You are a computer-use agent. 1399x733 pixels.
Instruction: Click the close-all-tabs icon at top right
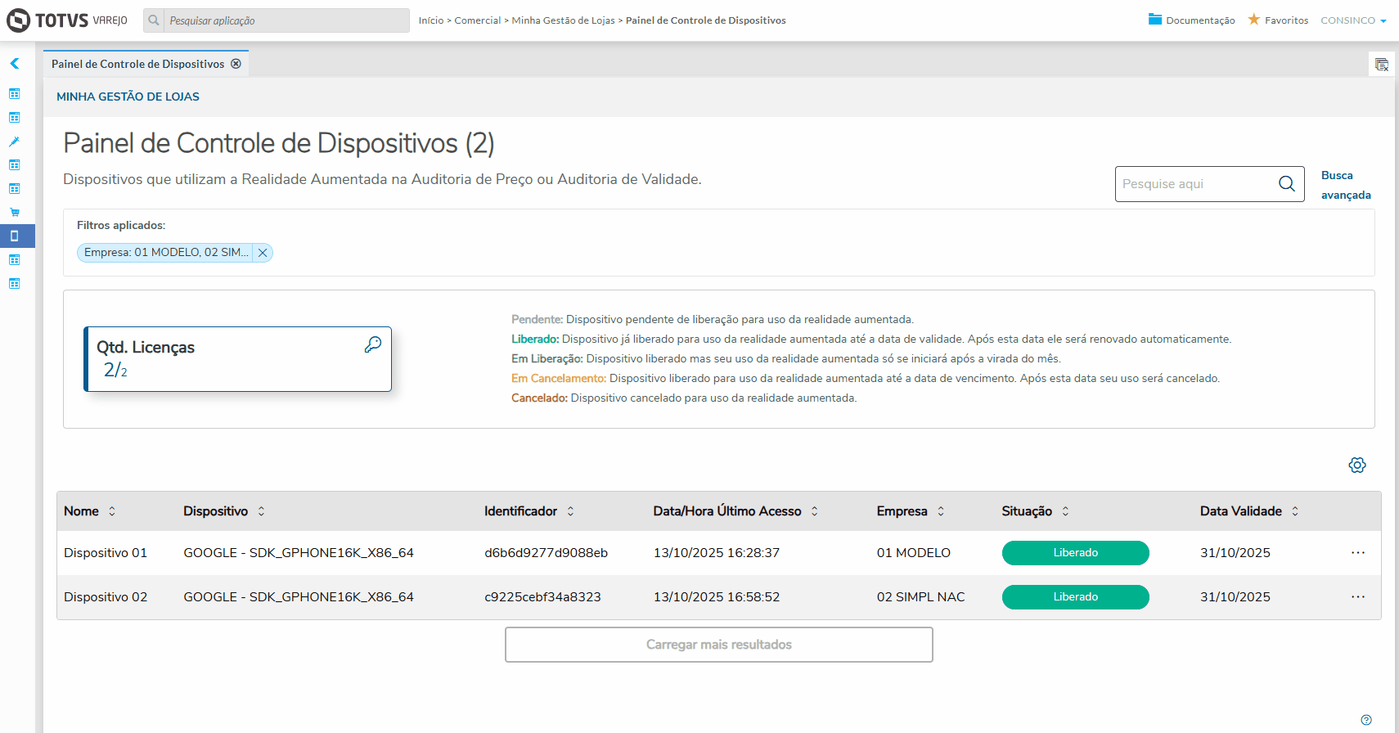(1382, 65)
